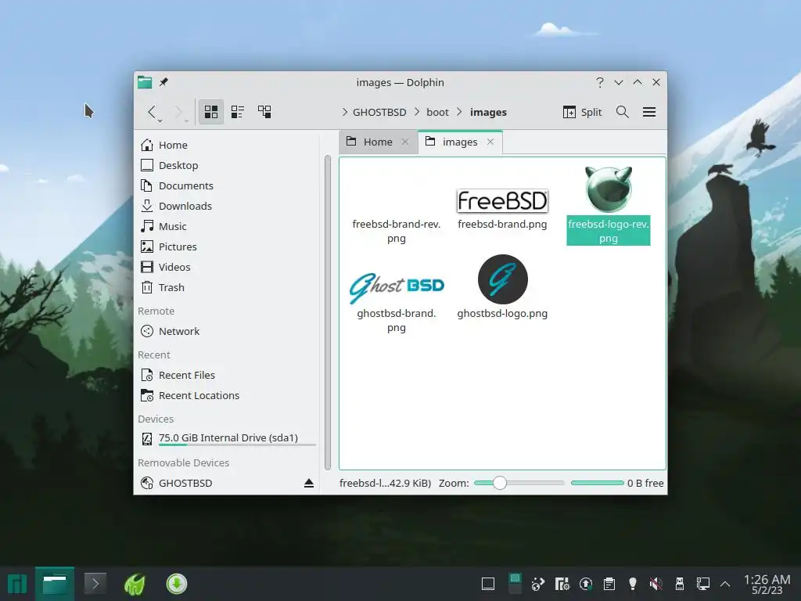The height and width of the screenshot is (601, 801).
Task: Open the back history dropdown arrow
Action: [160, 121]
